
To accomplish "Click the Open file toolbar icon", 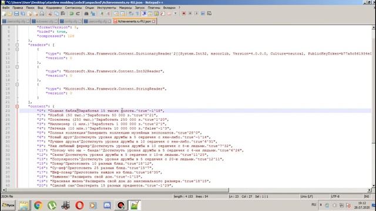I will tap(10, 13).
